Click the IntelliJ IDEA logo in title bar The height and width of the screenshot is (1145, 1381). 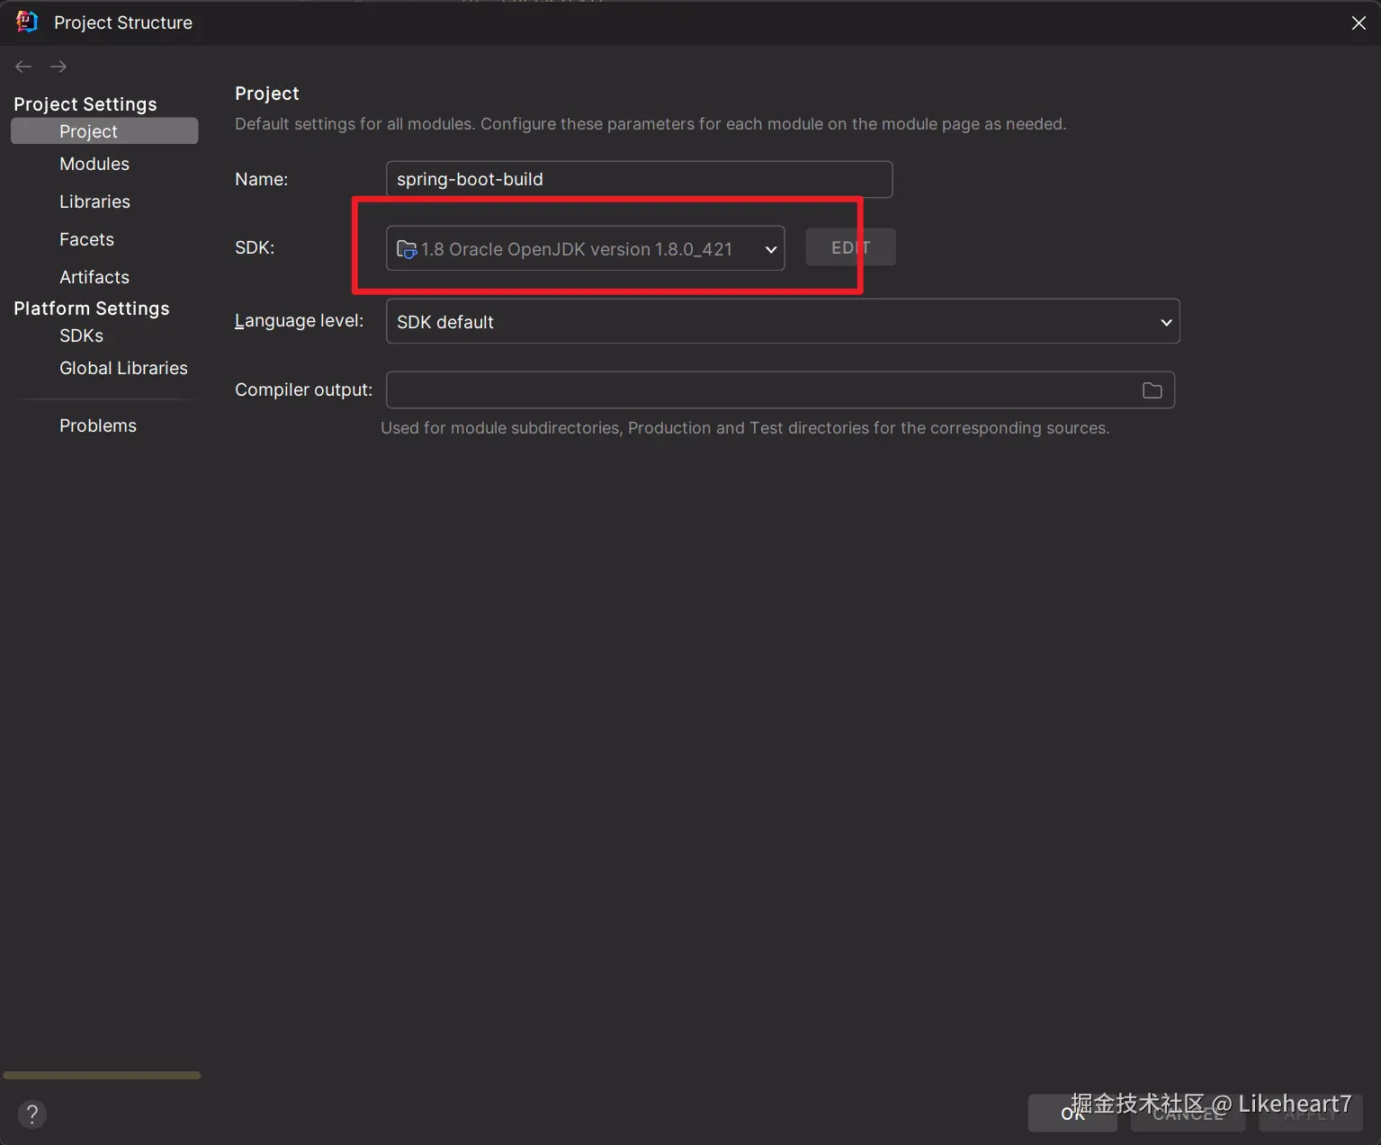pos(27,22)
